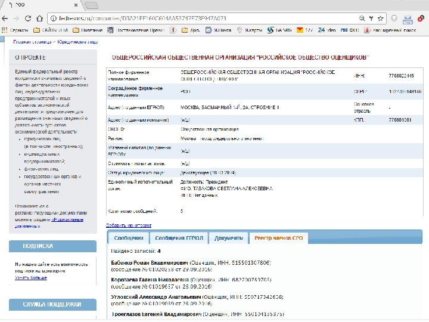Open the Постановление bookmark icon

(x=110, y=30)
